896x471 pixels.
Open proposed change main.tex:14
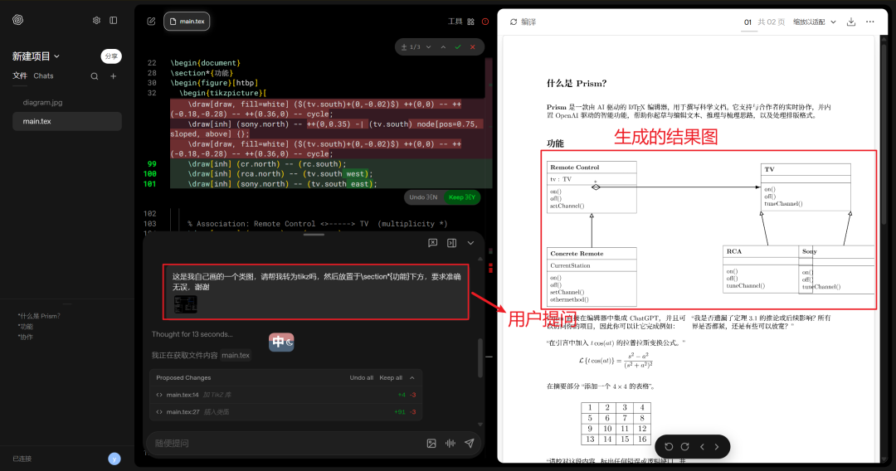pyautogui.click(x=285, y=395)
